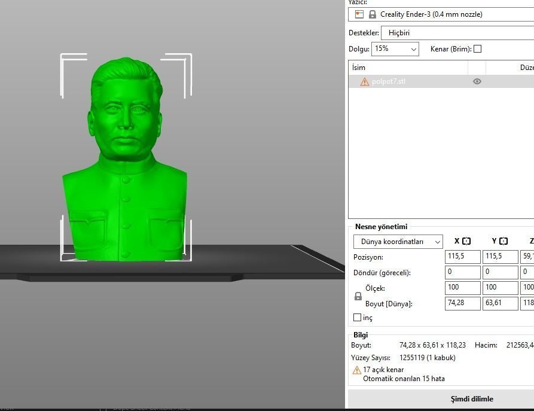Click the lock icon beside Creality Ender-3
Image resolution: width=534 pixels, height=411 pixels.
pyautogui.click(x=372, y=14)
